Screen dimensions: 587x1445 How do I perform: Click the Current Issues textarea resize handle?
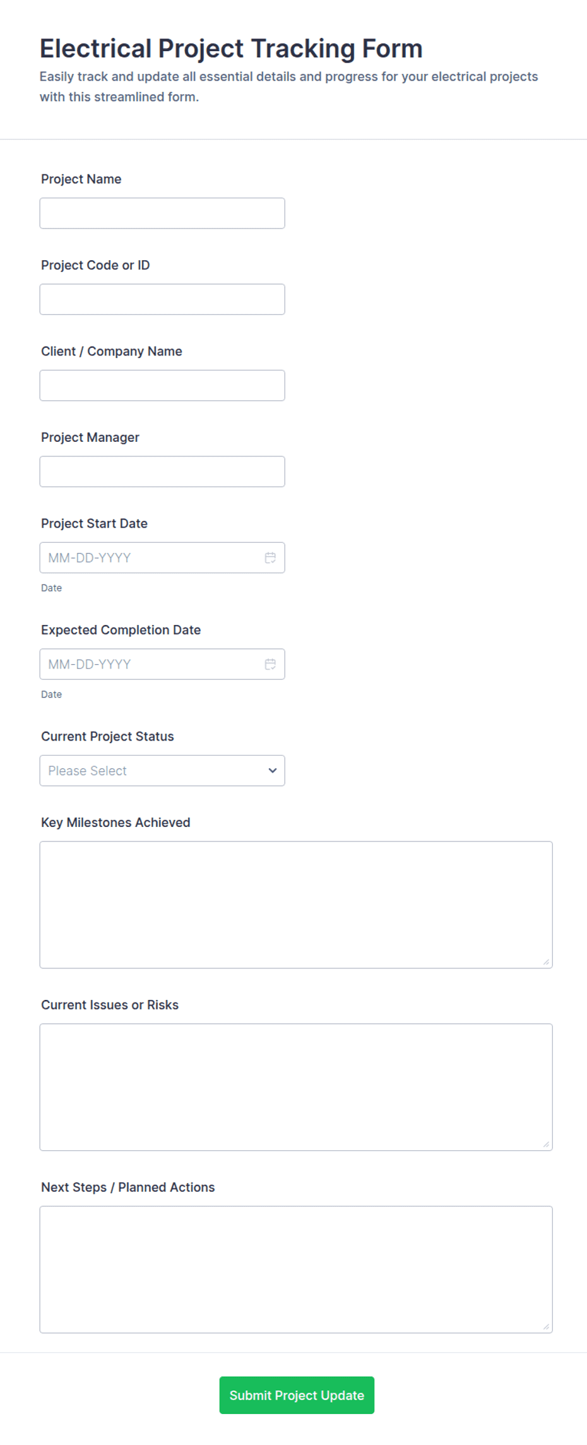546,1145
